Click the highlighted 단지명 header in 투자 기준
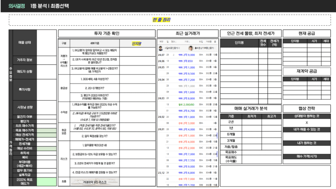336x189 pixels. 136,44
